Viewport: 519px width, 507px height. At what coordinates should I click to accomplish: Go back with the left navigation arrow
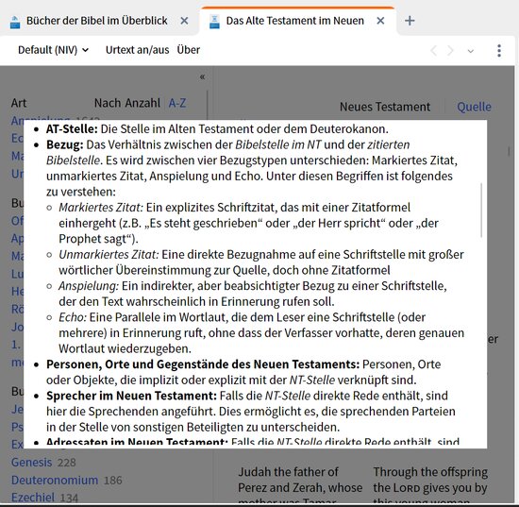[433, 51]
